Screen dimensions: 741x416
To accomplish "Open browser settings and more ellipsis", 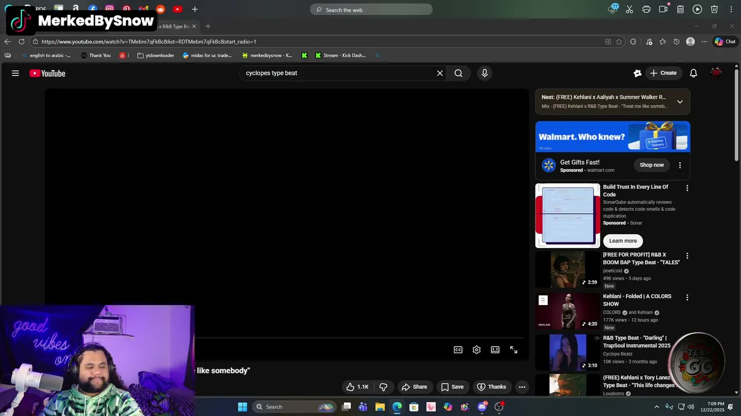I will tap(704, 42).
